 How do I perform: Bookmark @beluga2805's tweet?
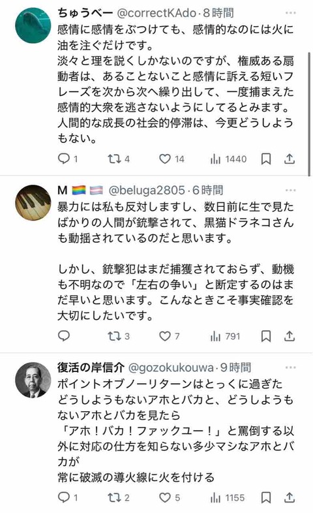[266, 336]
